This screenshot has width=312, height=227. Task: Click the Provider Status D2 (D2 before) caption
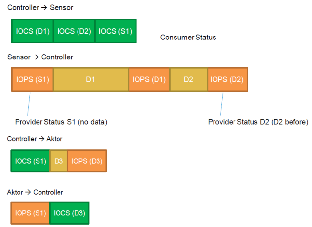(258, 121)
